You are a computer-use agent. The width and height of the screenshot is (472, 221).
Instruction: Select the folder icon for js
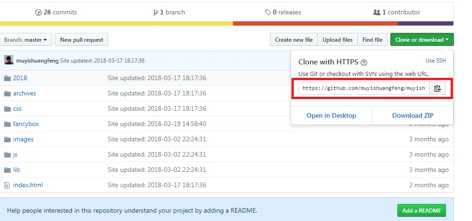[x=7, y=155]
